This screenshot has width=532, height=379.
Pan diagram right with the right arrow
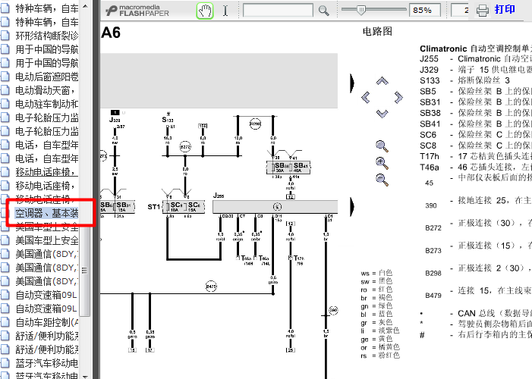[399, 97]
